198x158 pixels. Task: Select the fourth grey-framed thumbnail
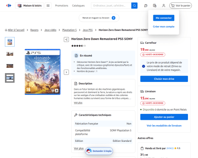click(10, 78)
